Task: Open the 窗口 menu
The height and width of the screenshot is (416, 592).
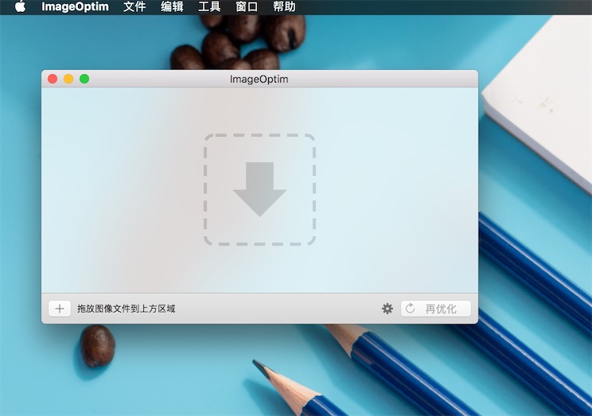Action: (247, 7)
